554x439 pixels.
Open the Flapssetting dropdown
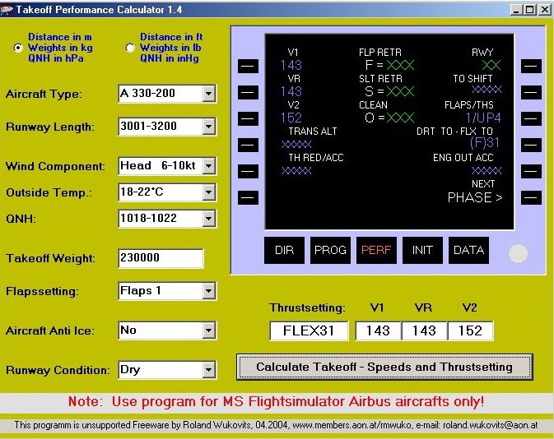pyautogui.click(x=209, y=291)
